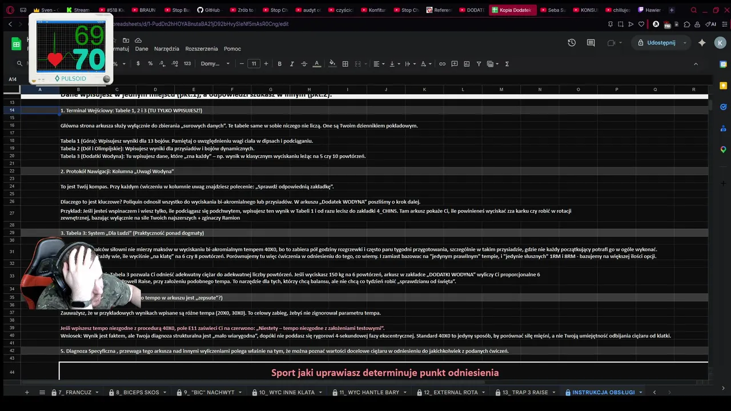731x411 pixels.
Task: Expand the Udostępnij share options arrow
Action: pos(685,43)
